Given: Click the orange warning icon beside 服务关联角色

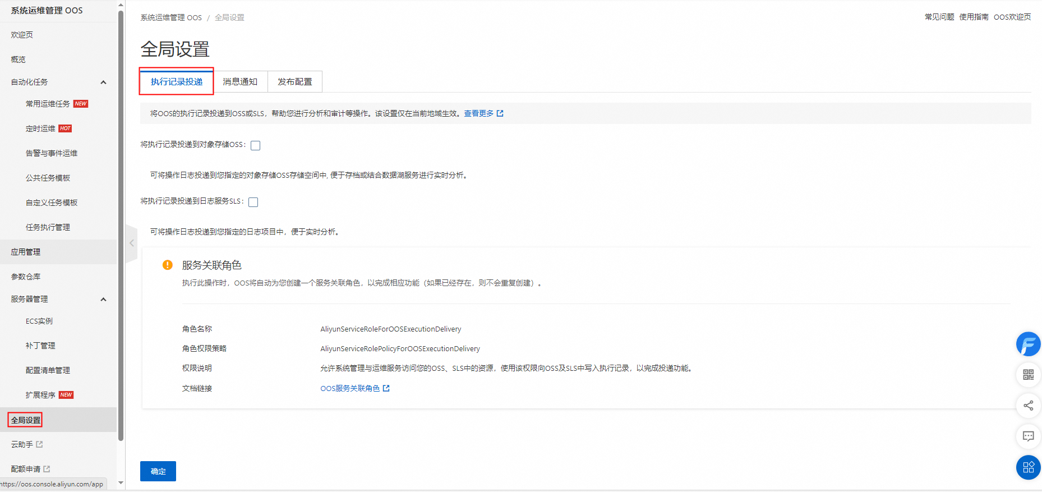Looking at the screenshot, I should point(167,265).
